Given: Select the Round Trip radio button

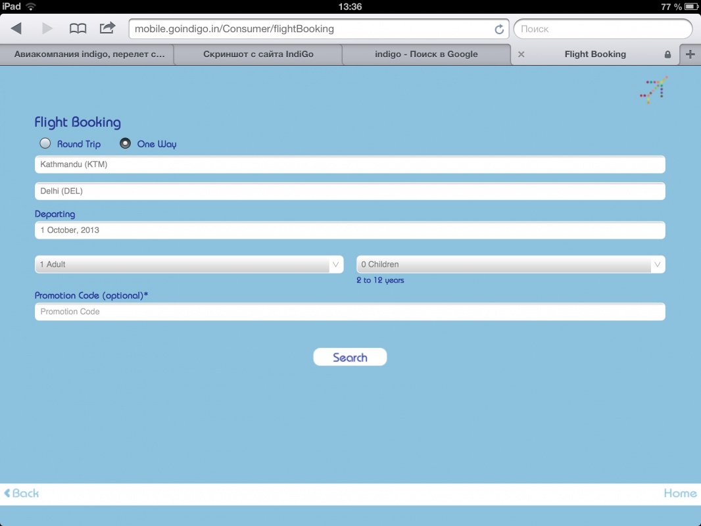Looking at the screenshot, I should (x=45, y=143).
